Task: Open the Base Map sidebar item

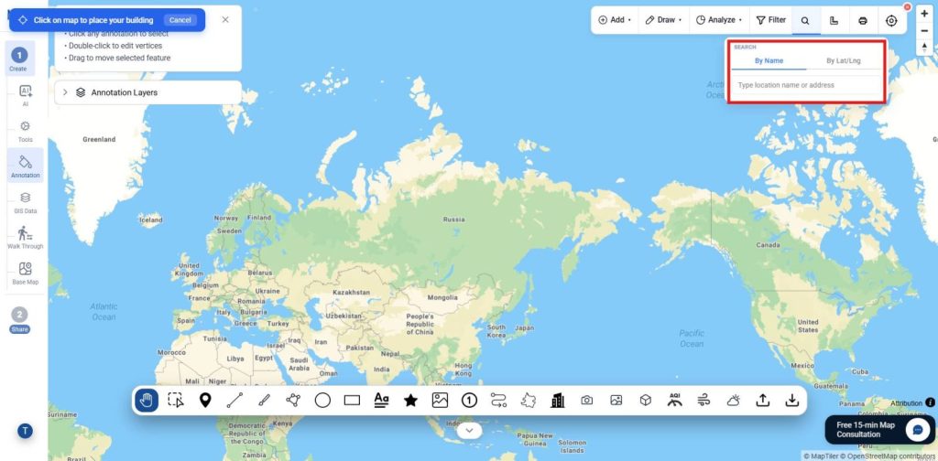Action: coord(25,273)
